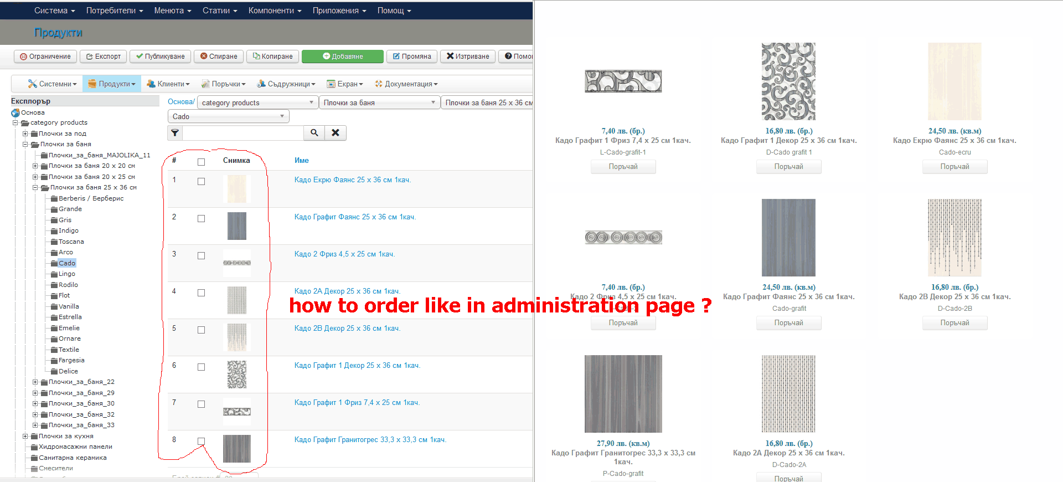Screen dimensions: 1063x482
Task: Open the Менюта menu
Action: (x=173, y=11)
